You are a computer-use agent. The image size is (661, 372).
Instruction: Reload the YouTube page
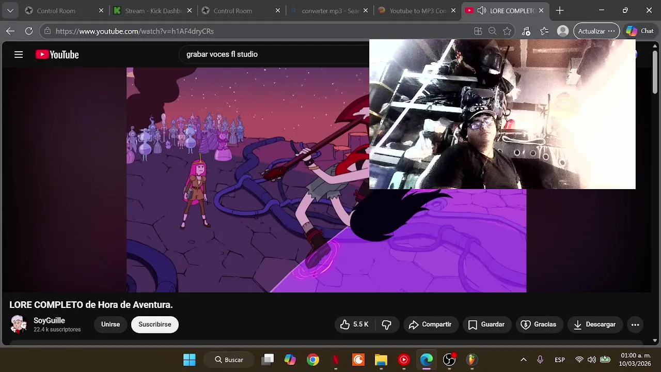click(x=29, y=31)
